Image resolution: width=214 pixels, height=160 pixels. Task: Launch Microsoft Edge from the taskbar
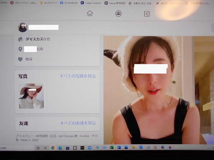(60, 148)
